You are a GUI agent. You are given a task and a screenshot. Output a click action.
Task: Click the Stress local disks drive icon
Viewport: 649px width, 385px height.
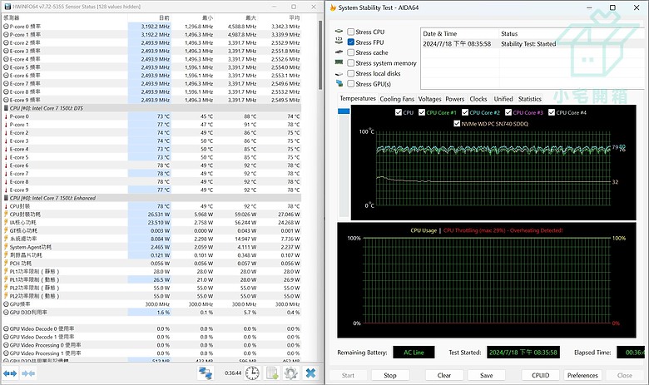point(339,74)
